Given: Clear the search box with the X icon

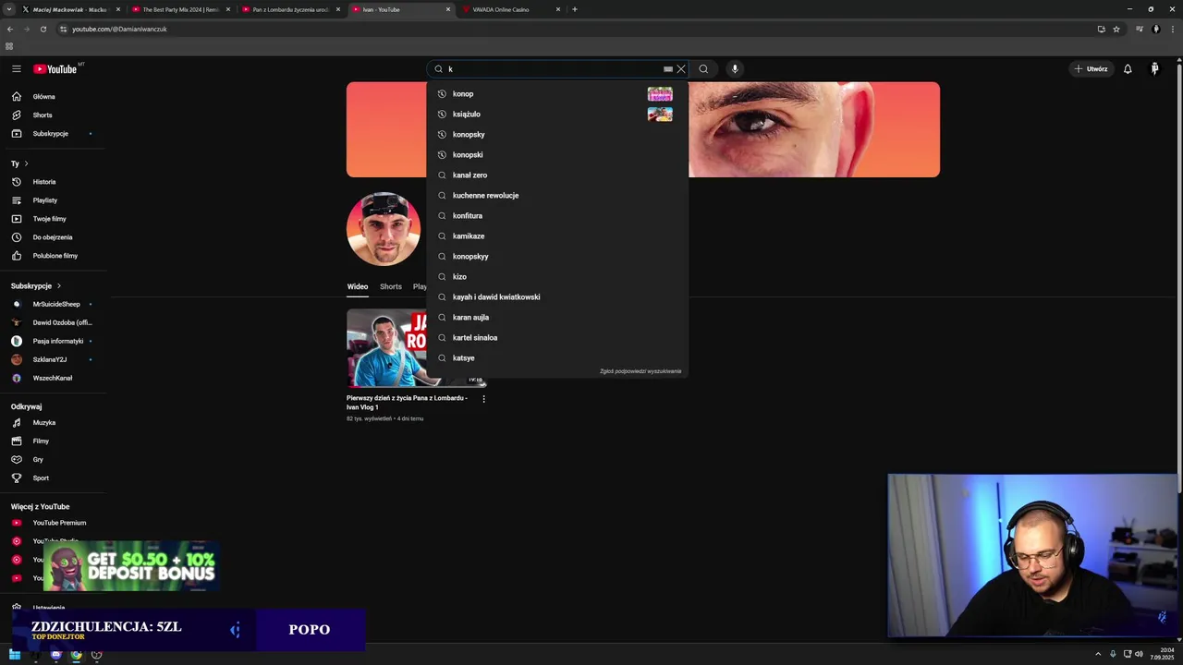Looking at the screenshot, I should [x=681, y=69].
